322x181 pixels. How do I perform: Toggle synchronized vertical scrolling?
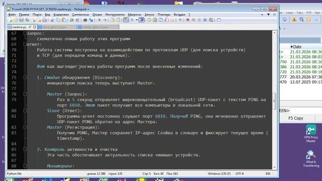tap(112, 20)
